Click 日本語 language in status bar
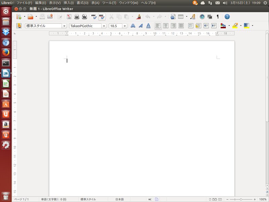 120,199
